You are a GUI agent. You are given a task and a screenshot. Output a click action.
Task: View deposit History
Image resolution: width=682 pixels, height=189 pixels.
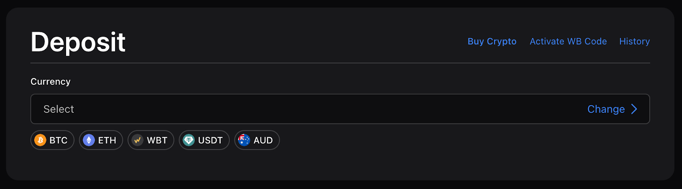coord(634,41)
